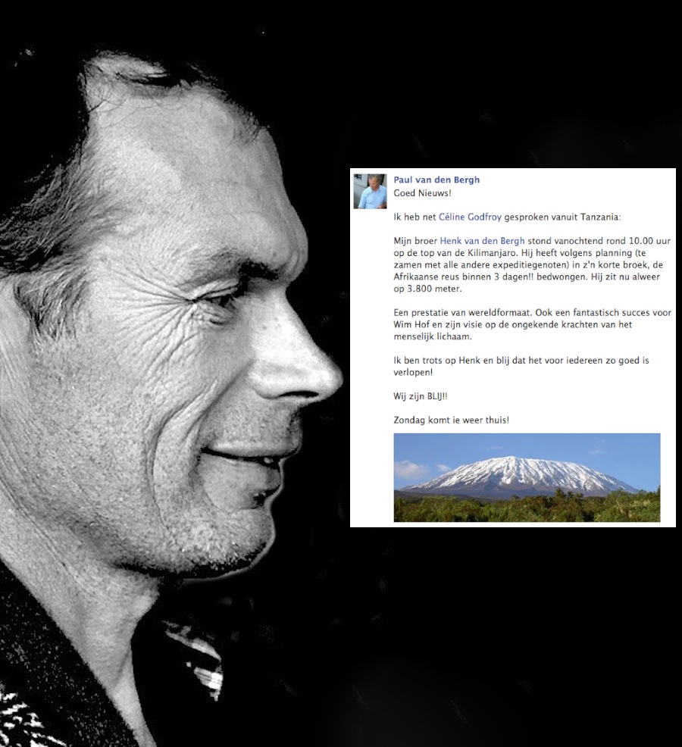
Task: Click Paul van den Bergh's profile picture thumbnail
Action: pos(370,191)
